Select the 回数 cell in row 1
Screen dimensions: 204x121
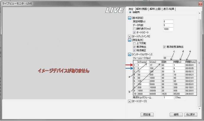point(167,65)
